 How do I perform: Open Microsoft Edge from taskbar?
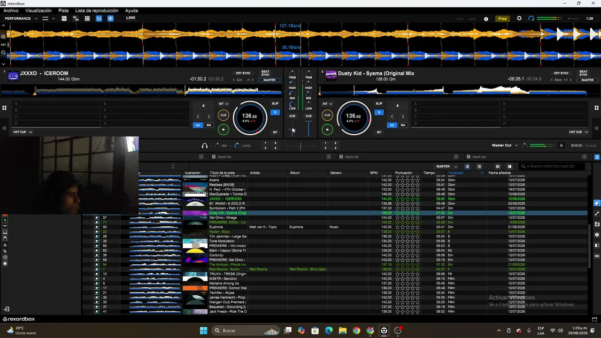[x=329, y=330]
